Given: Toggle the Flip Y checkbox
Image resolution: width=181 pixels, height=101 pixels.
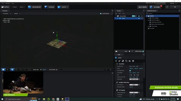Looking at the screenshot, I should coord(135,75).
